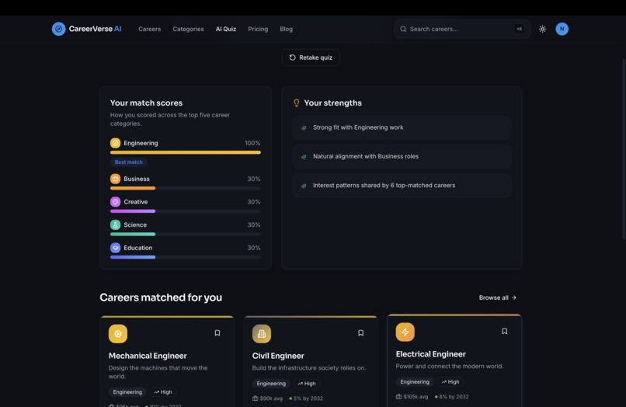
Task: Click "Natural alignment with Business roles" row
Action: pyautogui.click(x=402, y=157)
